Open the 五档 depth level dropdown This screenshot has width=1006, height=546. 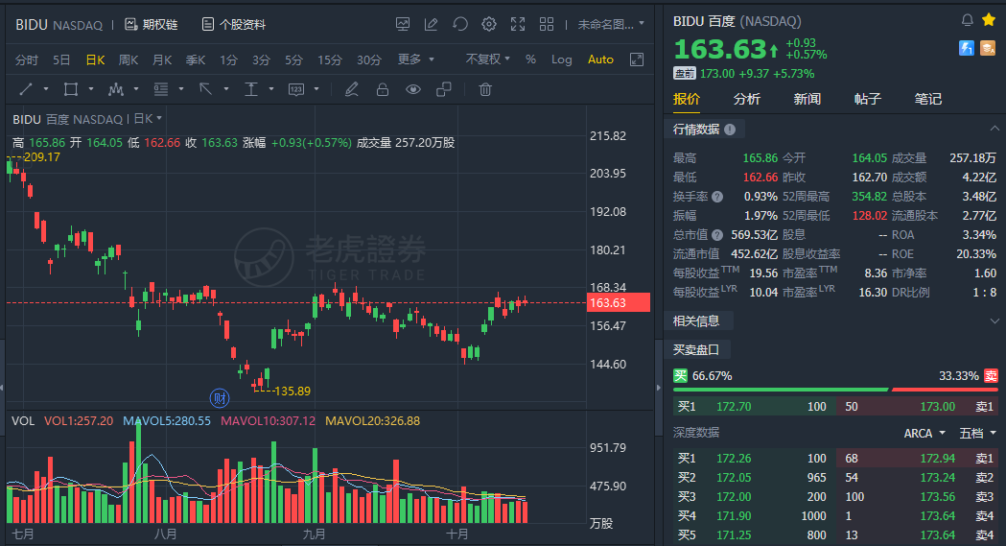point(978,433)
